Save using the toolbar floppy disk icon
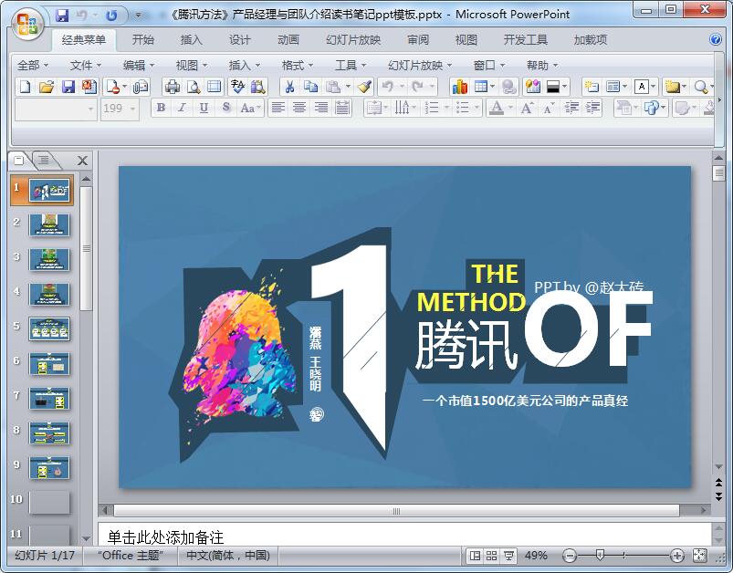This screenshot has width=733, height=573. [x=68, y=87]
